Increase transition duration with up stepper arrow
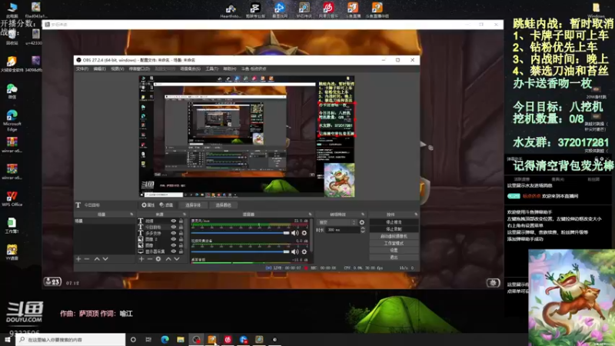Viewport: 615px width, 346px height. coord(363,228)
